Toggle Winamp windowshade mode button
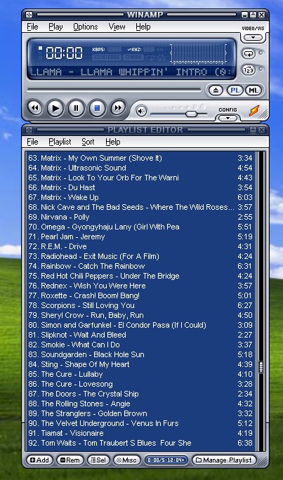 point(253,15)
